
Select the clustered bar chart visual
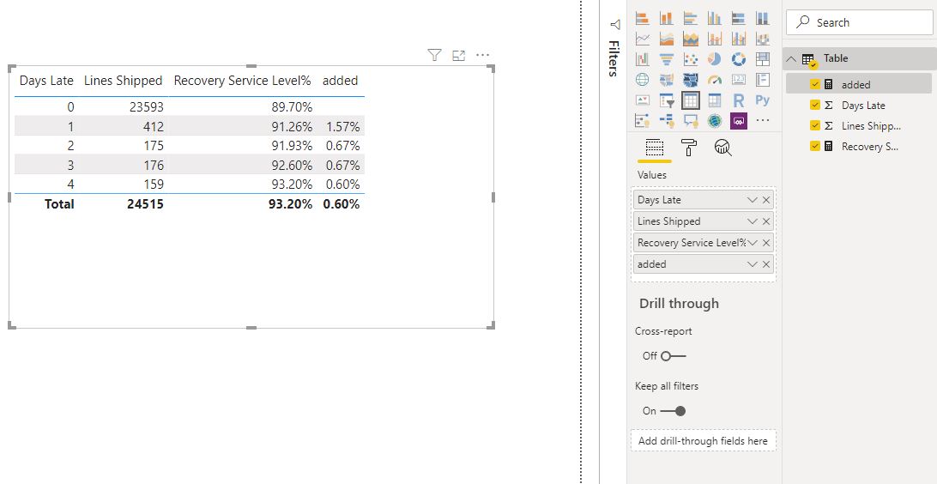[690, 19]
